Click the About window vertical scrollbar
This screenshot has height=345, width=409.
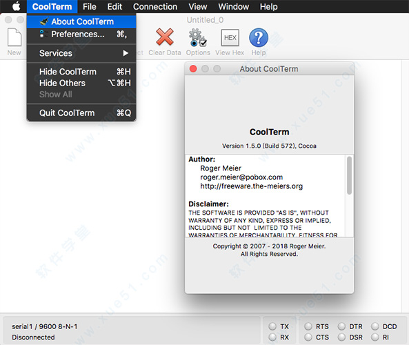pos(349,175)
